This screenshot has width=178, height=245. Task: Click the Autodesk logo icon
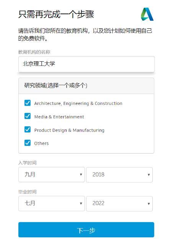click(x=147, y=14)
